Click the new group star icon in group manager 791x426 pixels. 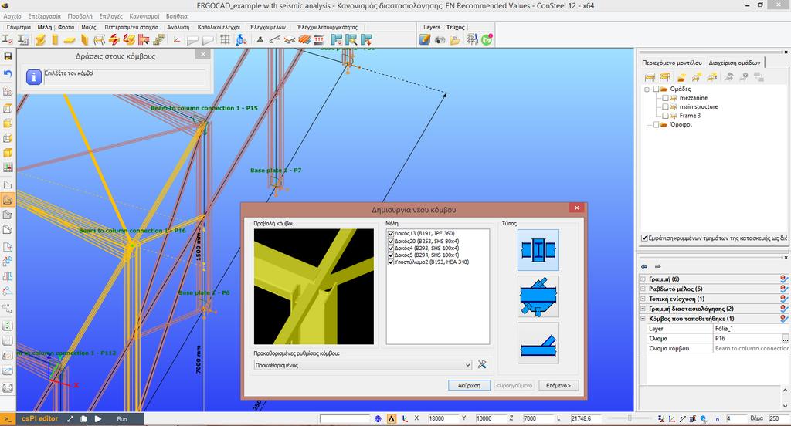697,76
